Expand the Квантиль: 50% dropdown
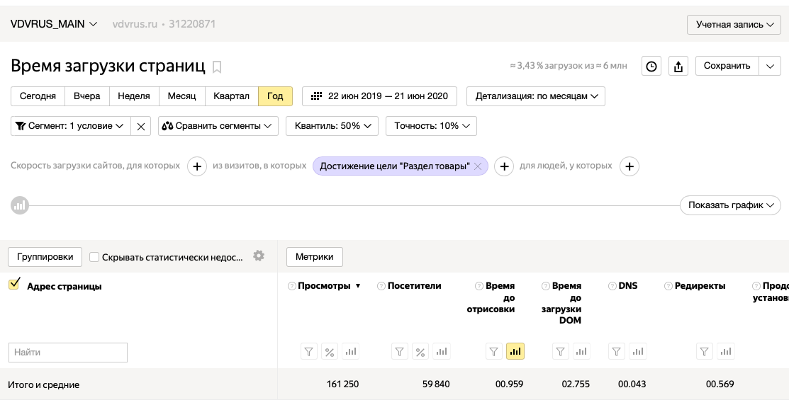The image size is (789, 400). [x=332, y=126]
